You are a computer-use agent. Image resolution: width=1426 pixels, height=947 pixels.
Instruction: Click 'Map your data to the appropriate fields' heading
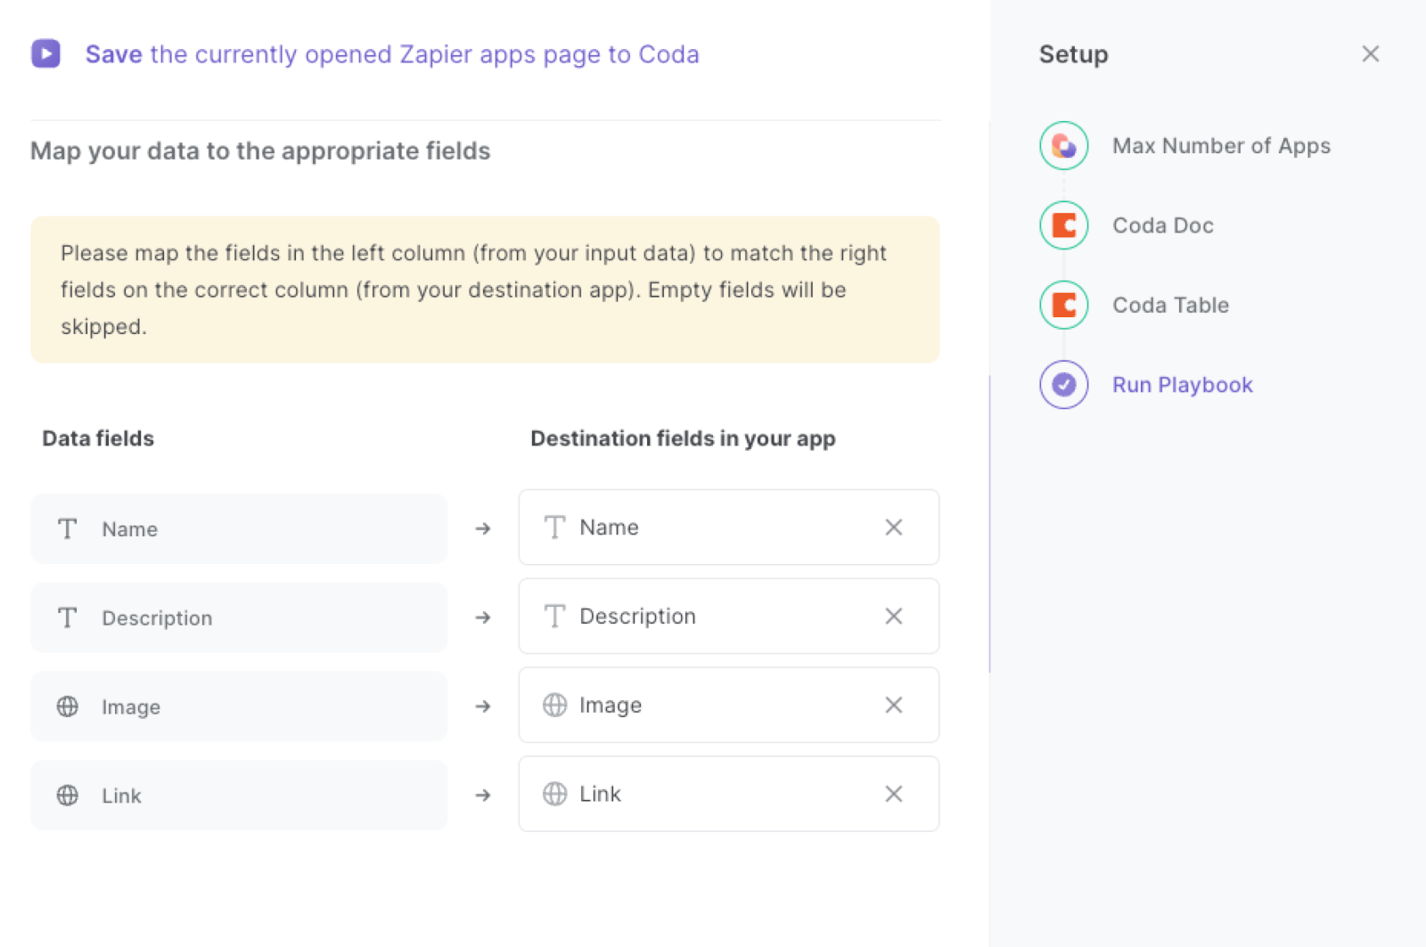(260, 151)
